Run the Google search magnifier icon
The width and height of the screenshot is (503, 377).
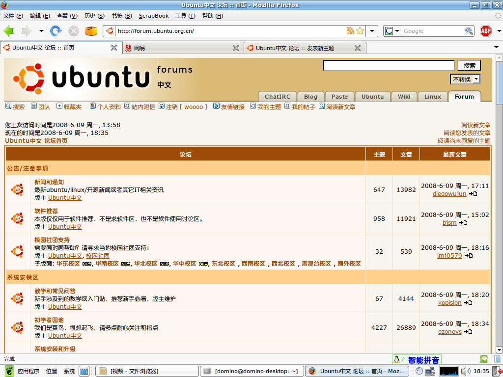[469, 31]
